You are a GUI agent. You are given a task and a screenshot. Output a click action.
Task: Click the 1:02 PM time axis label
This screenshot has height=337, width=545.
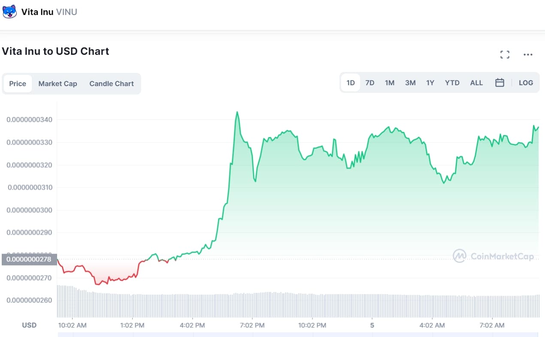click(x=132, y=325)
